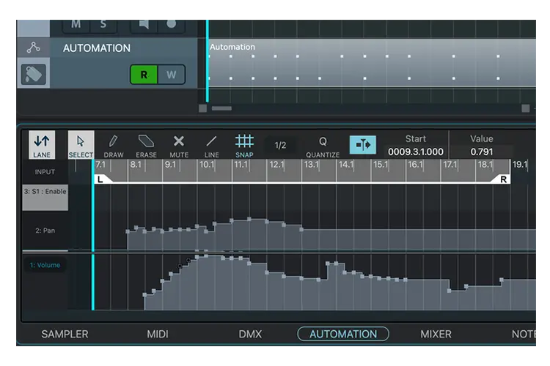The height and width of the screenshot is (366, 550).
Task: Click the tag icon below automation icon
Action: [x=33, y=74]
